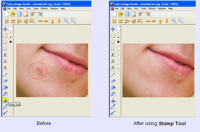The image size is (200, 132).
Task: Open the Effects menu in left window
Action: pos(44,9)
